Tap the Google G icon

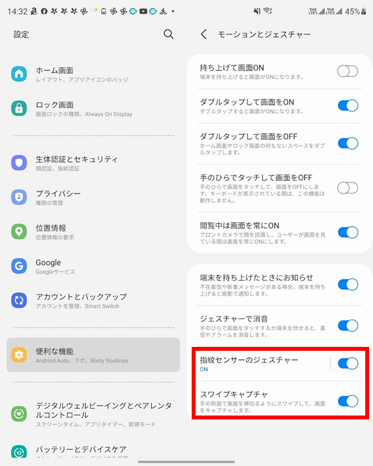tap(19, 266)
